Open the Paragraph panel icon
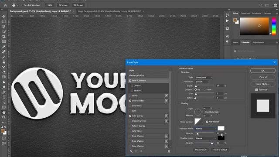 (227, 42)
